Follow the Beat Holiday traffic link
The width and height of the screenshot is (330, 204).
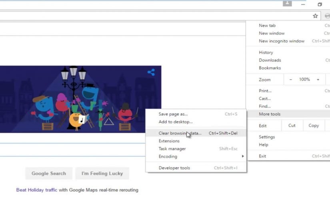[x=37, y=190]
